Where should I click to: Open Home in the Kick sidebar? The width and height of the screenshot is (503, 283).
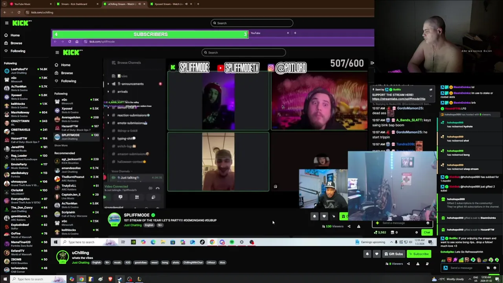click(15, 35)
